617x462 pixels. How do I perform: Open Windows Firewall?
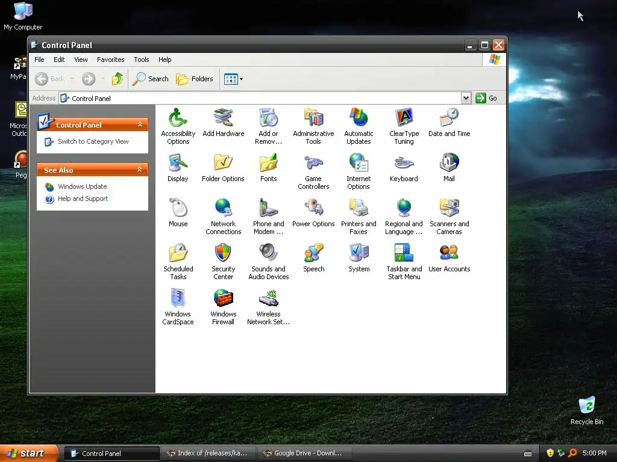click(x=223, y=307)
